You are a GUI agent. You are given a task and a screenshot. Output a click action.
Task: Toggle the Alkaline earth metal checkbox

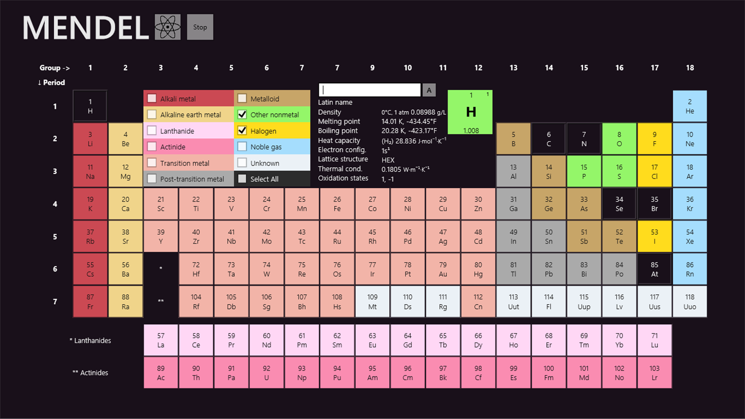click(152, 114)
